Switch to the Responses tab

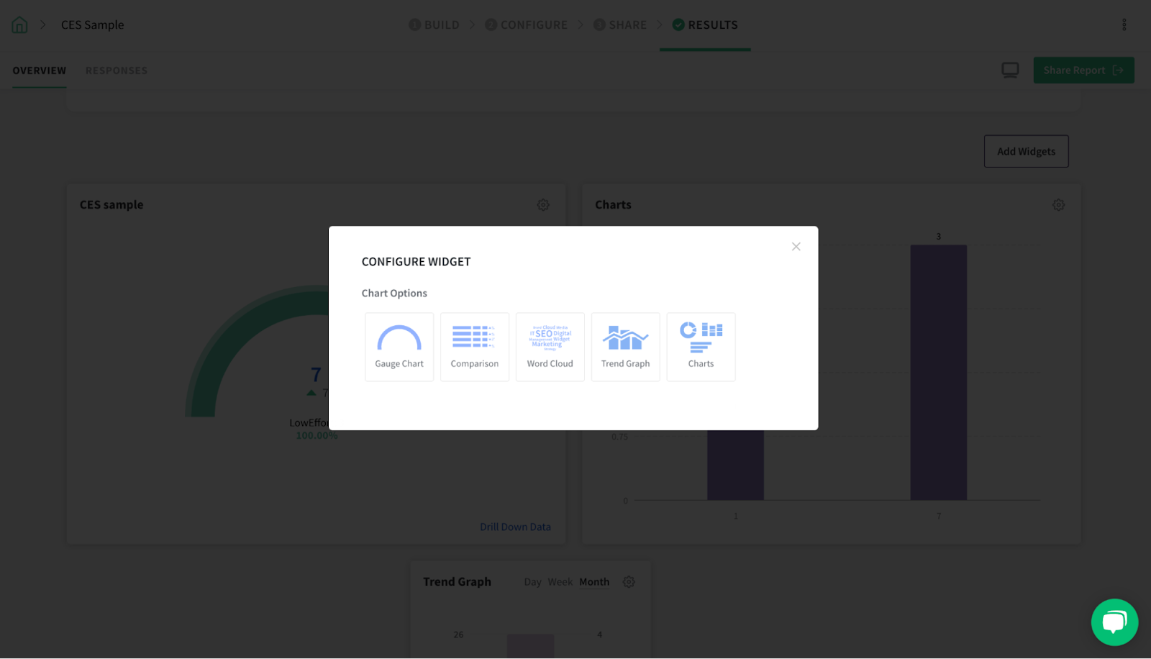117,71
